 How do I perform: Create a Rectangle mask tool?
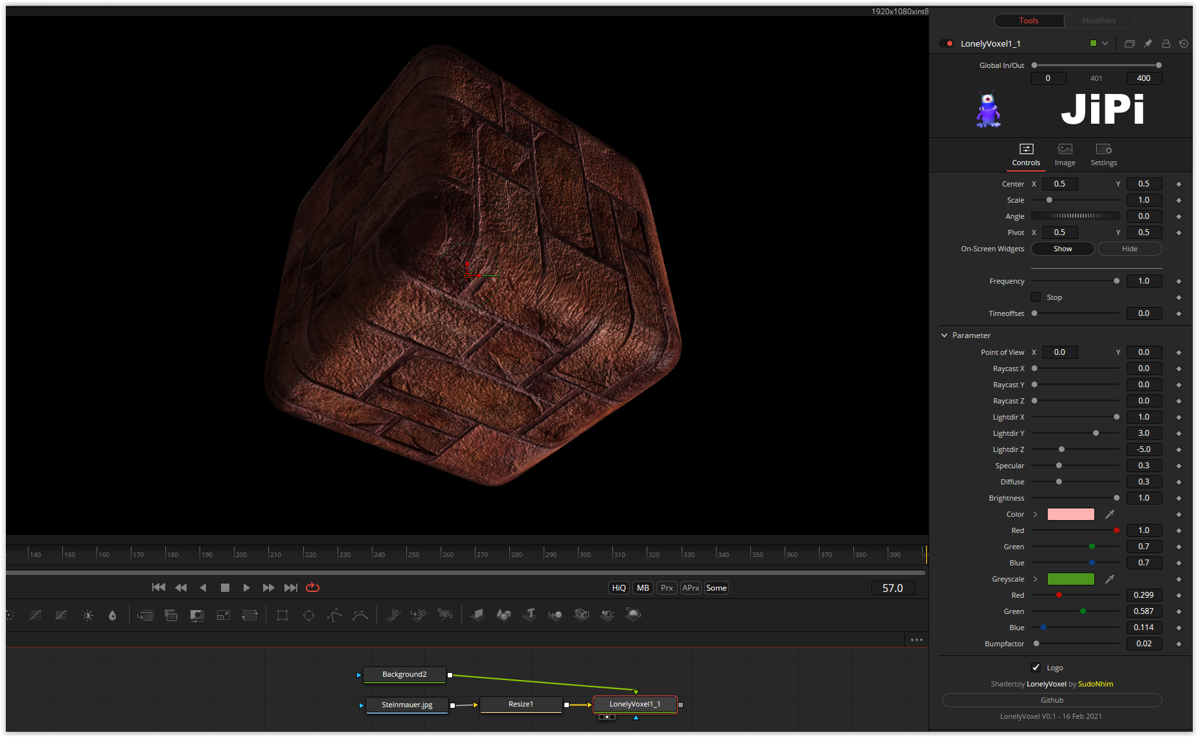(x=282, y=615)
